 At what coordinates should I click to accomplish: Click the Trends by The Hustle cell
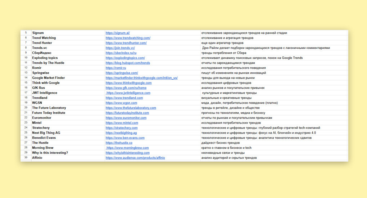pos(68,63)
